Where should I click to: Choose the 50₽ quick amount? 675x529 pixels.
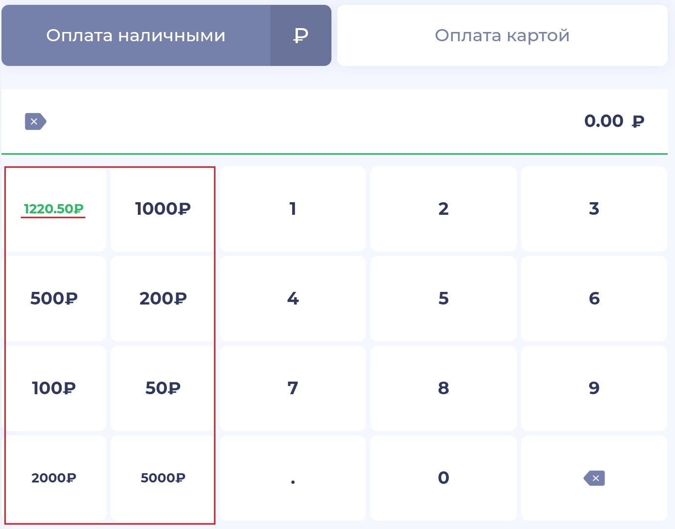click(163, 388)
